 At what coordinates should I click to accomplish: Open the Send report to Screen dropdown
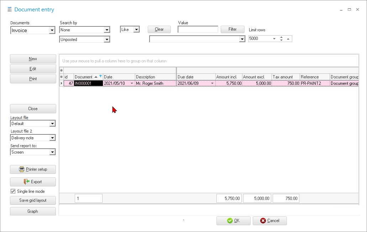click(52, 152)
